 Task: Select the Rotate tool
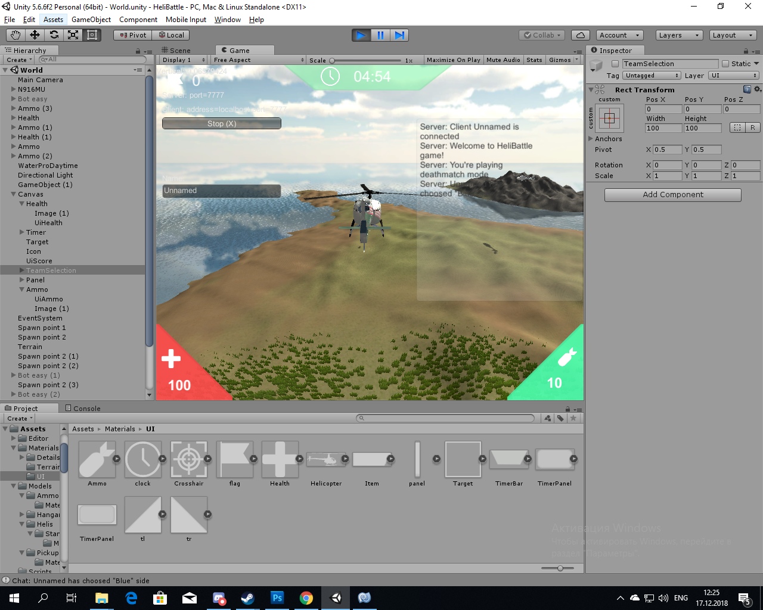[54, 35]
